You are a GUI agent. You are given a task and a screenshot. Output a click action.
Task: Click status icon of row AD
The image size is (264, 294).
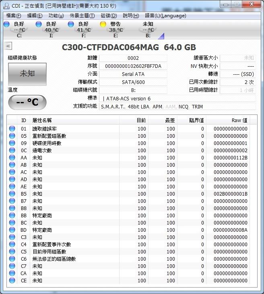click(12, 179)
